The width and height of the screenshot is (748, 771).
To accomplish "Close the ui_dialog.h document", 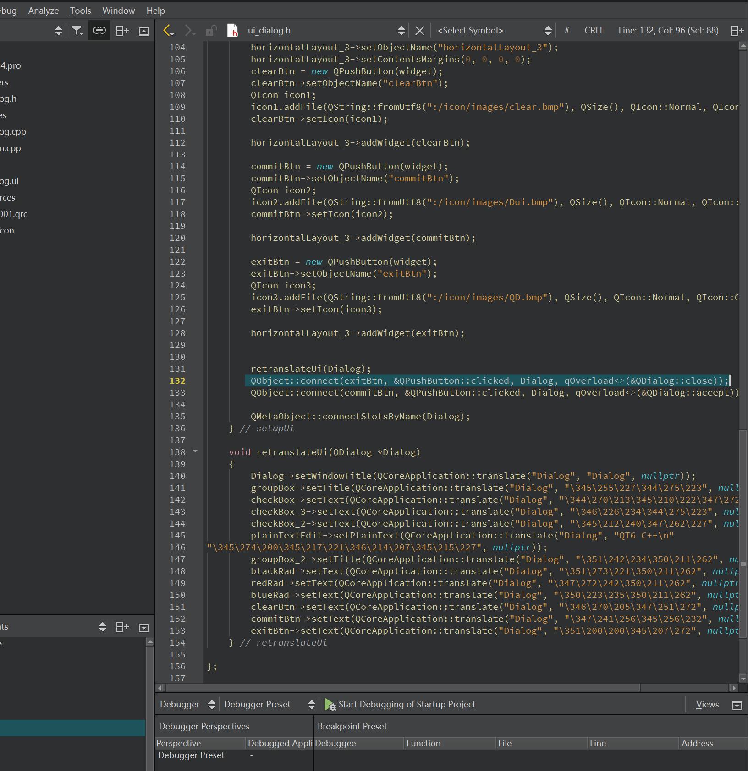I will click(419, 31).
